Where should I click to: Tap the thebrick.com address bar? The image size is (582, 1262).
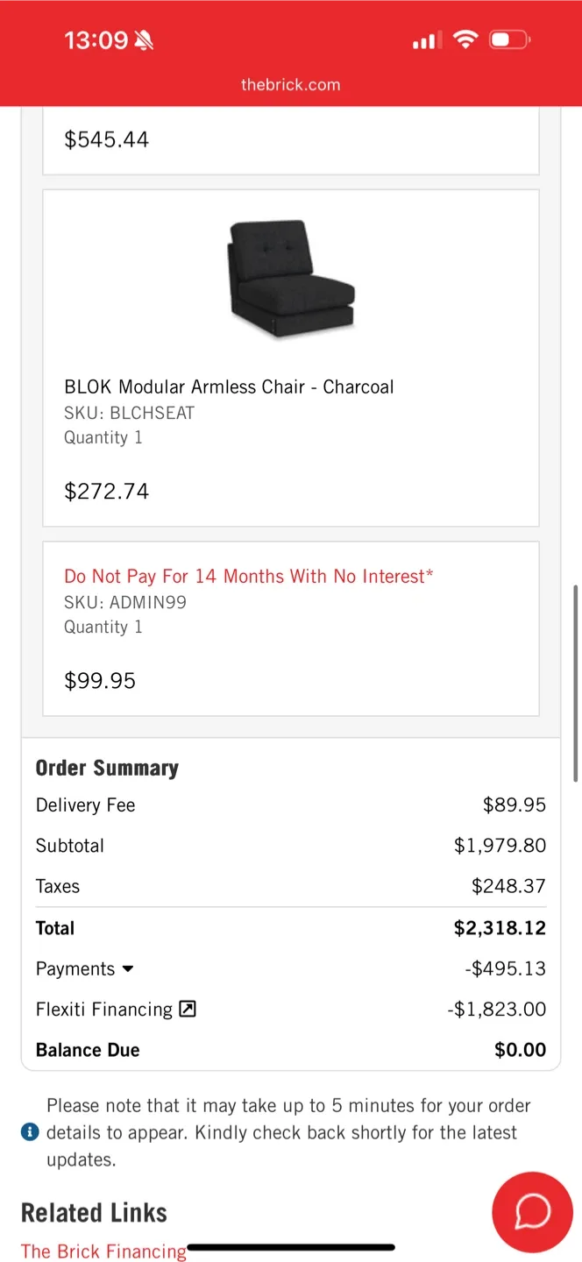pyautogui.click(x=290, y=84)
